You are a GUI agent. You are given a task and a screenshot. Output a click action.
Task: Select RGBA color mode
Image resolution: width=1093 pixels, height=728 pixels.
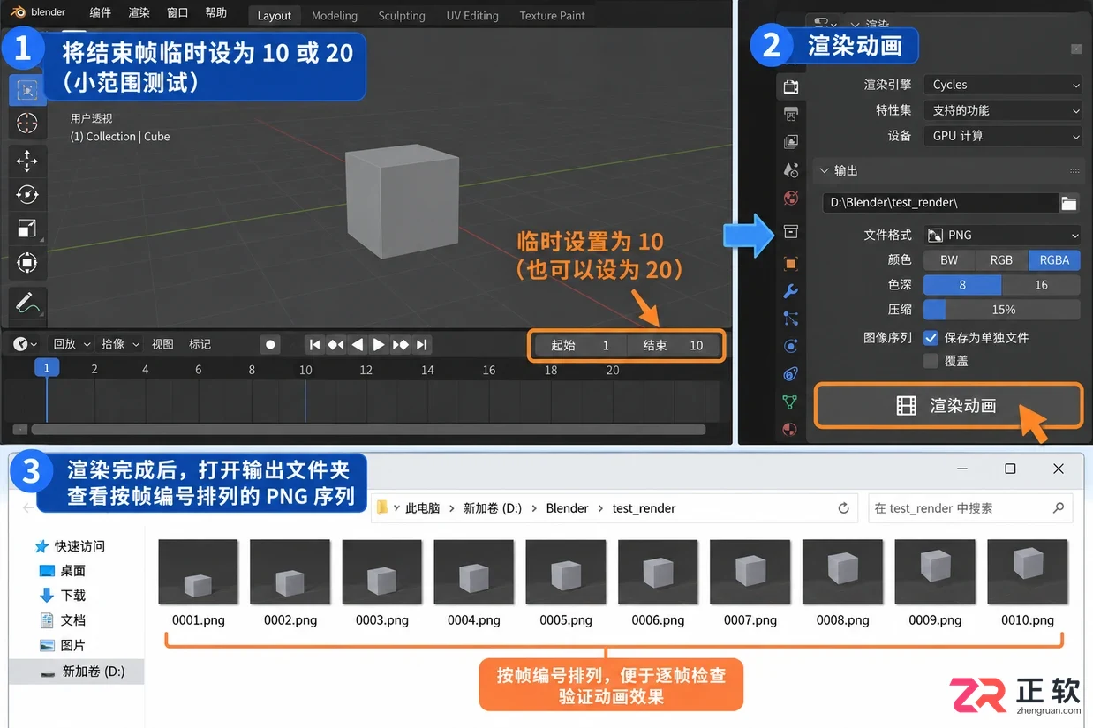(x=1054, y=260)
